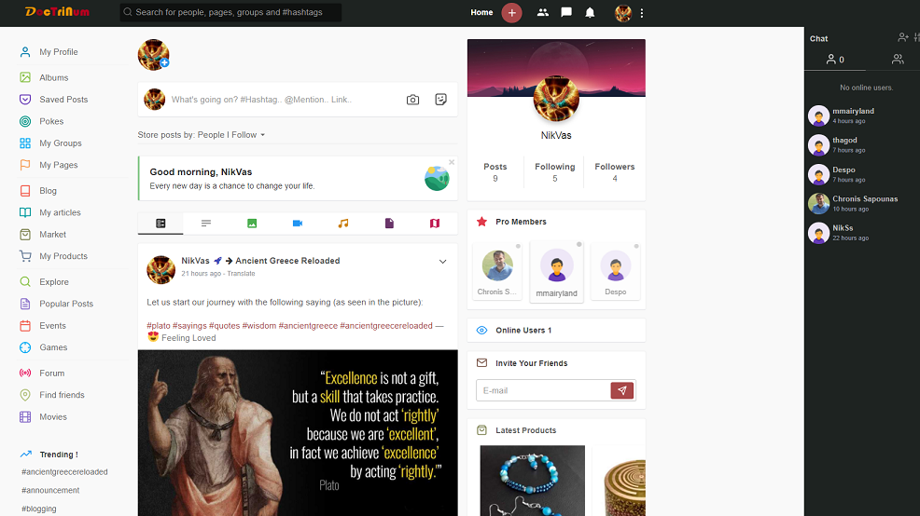Dismiss the Good morning greeting card

pos(452,162)
